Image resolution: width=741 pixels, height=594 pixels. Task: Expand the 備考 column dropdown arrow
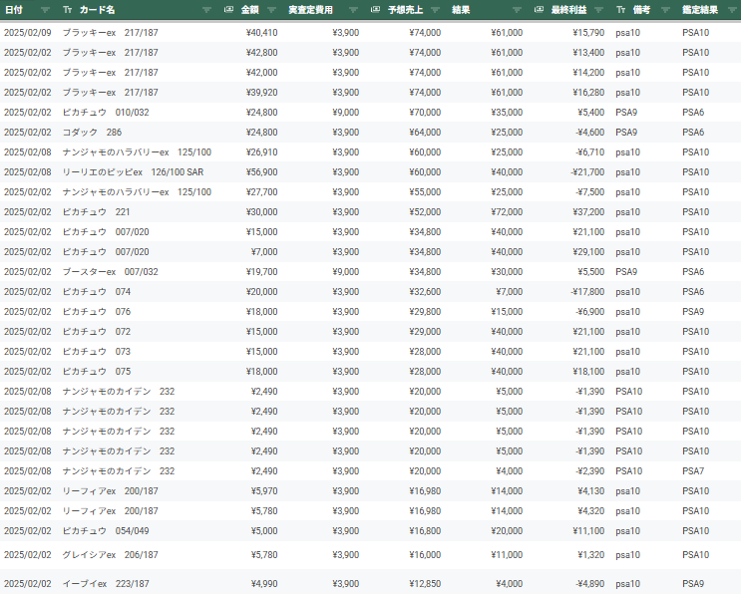click(665, 9)
